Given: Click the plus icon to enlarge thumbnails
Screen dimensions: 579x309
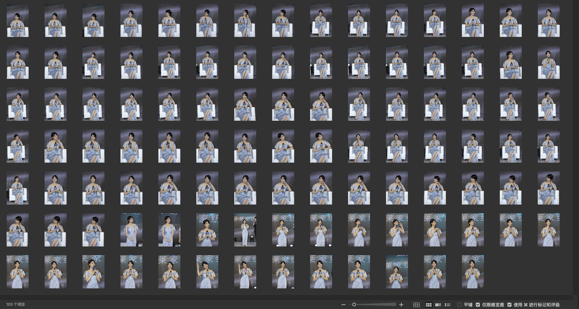Looking at the screenshot, I should (401, 305).
